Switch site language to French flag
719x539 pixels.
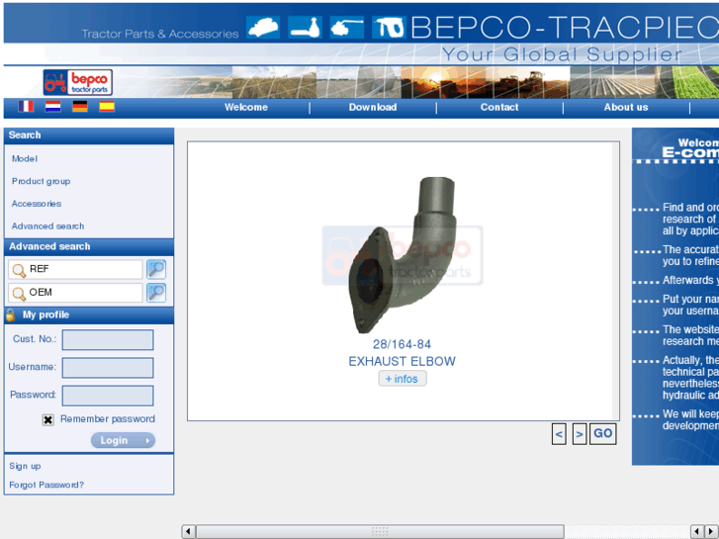pyautogui.click(x=26, y=107)
